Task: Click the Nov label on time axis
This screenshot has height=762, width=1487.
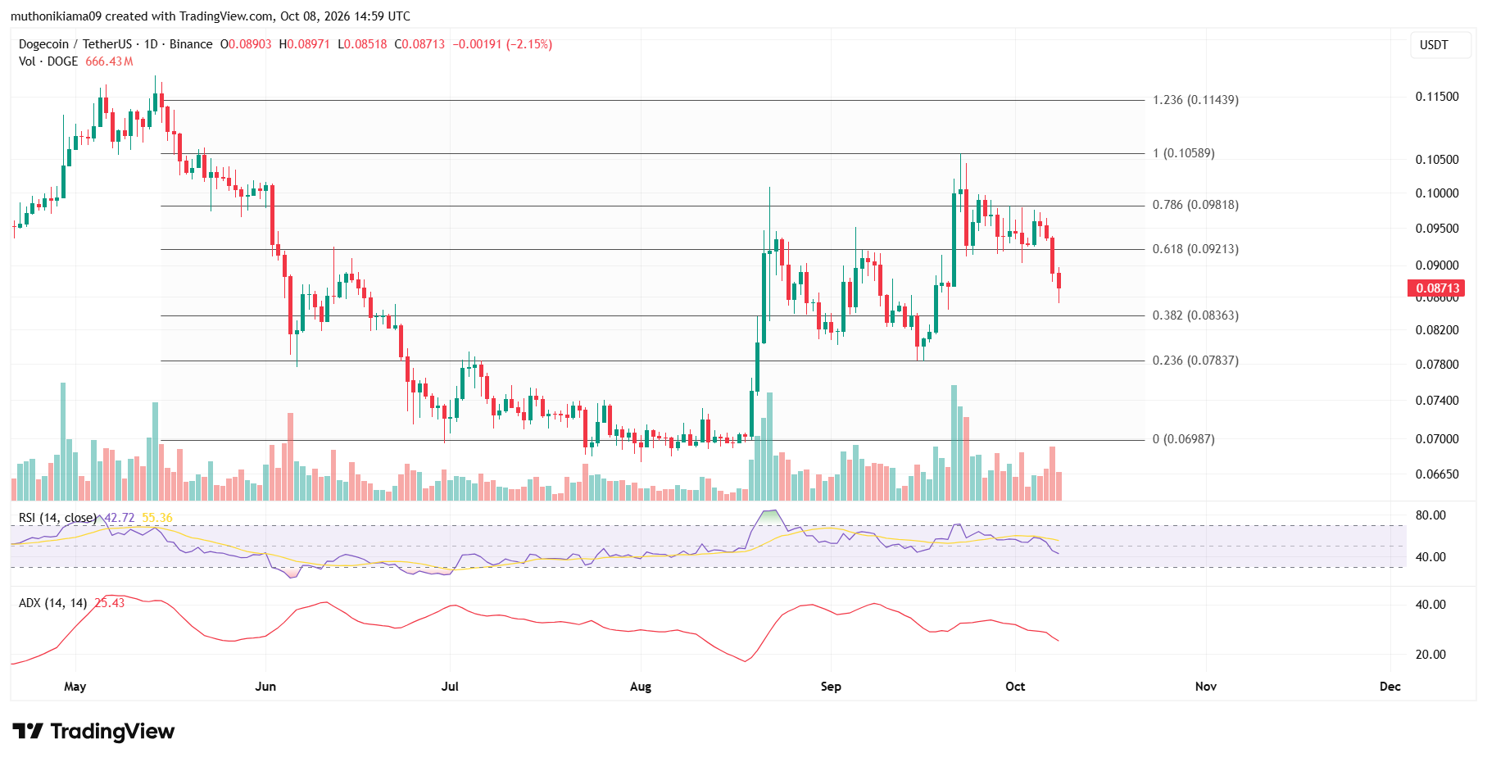Action: [x=1206, y=687]
